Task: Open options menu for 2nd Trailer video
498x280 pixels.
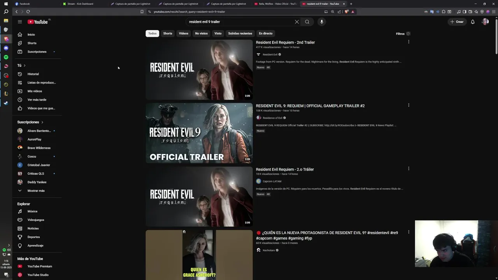Action: point(409,42)
